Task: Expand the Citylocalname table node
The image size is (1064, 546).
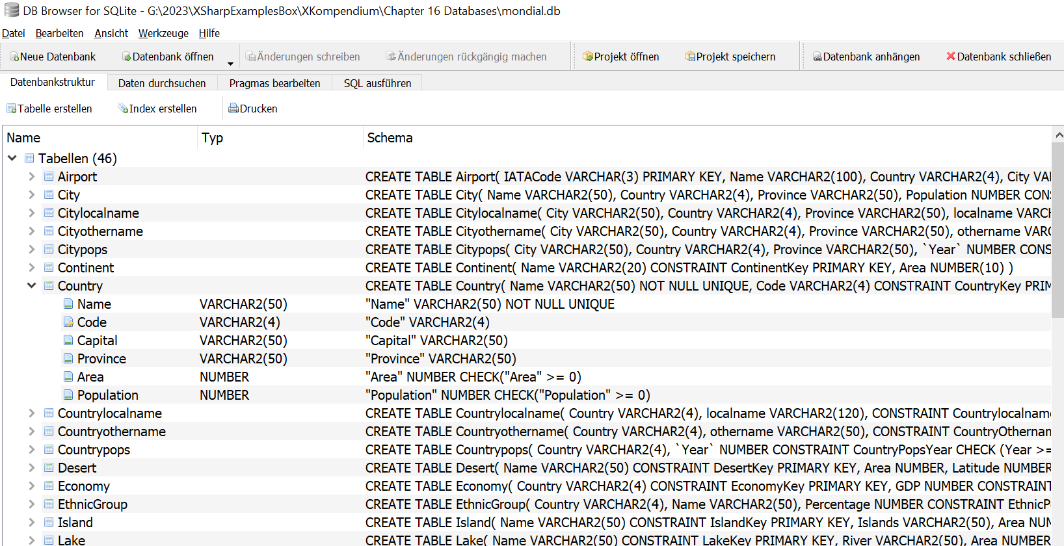Action: point(31,213)
